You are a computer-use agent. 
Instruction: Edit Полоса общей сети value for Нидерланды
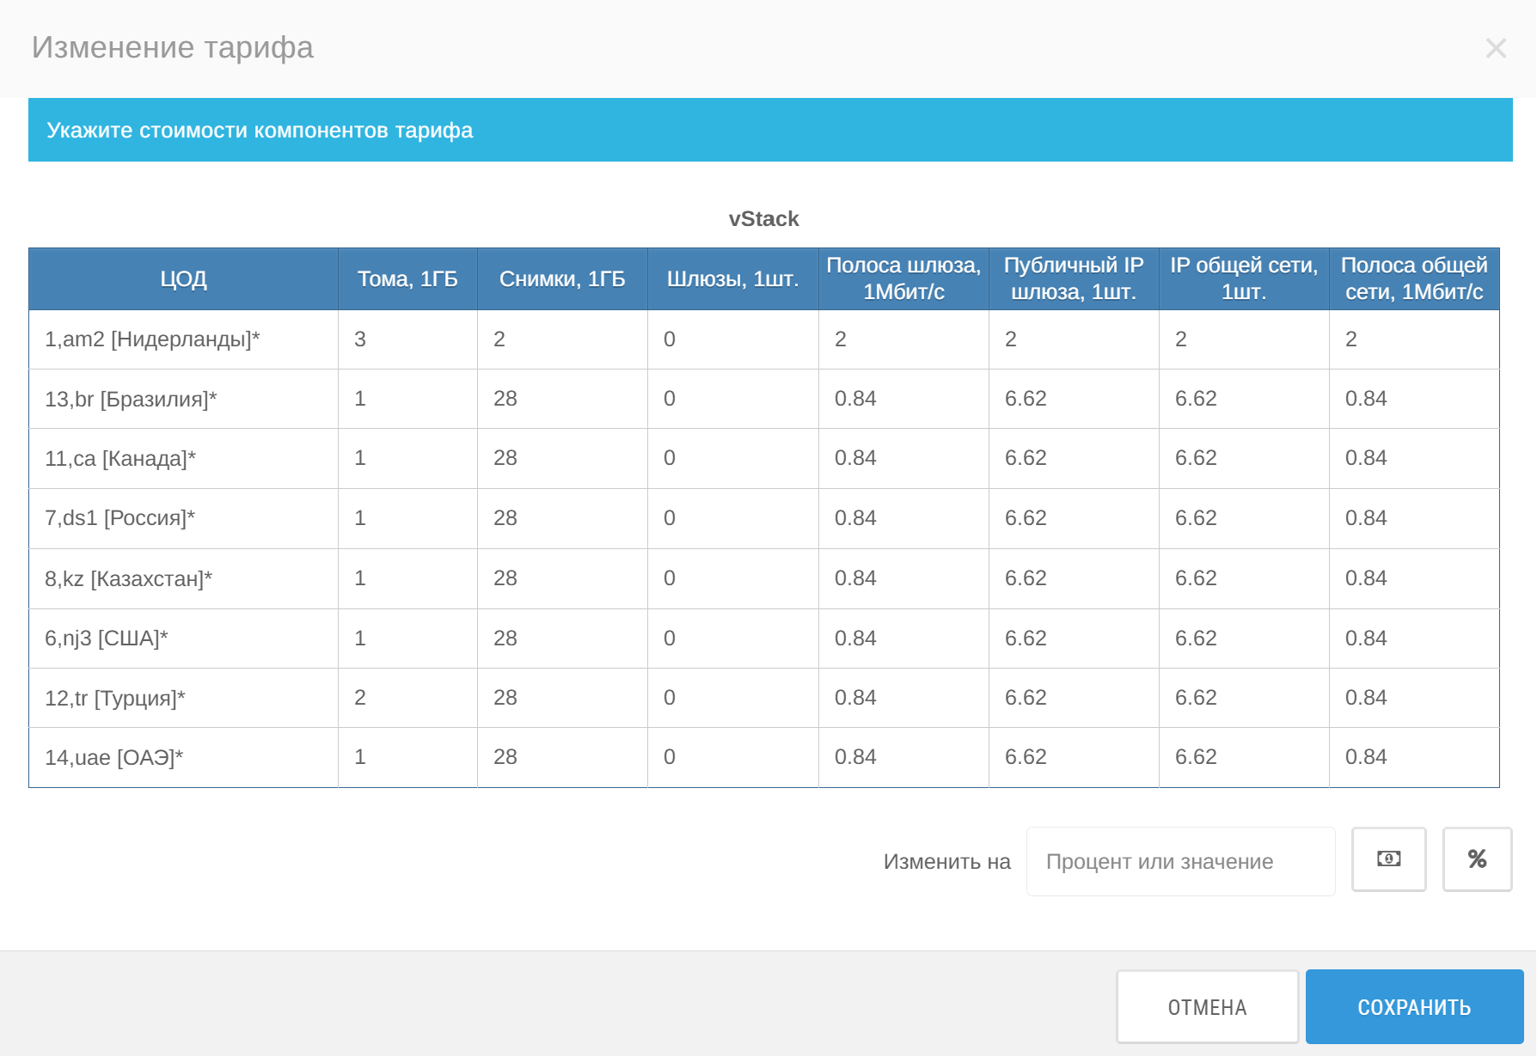tap(1414, 339)
